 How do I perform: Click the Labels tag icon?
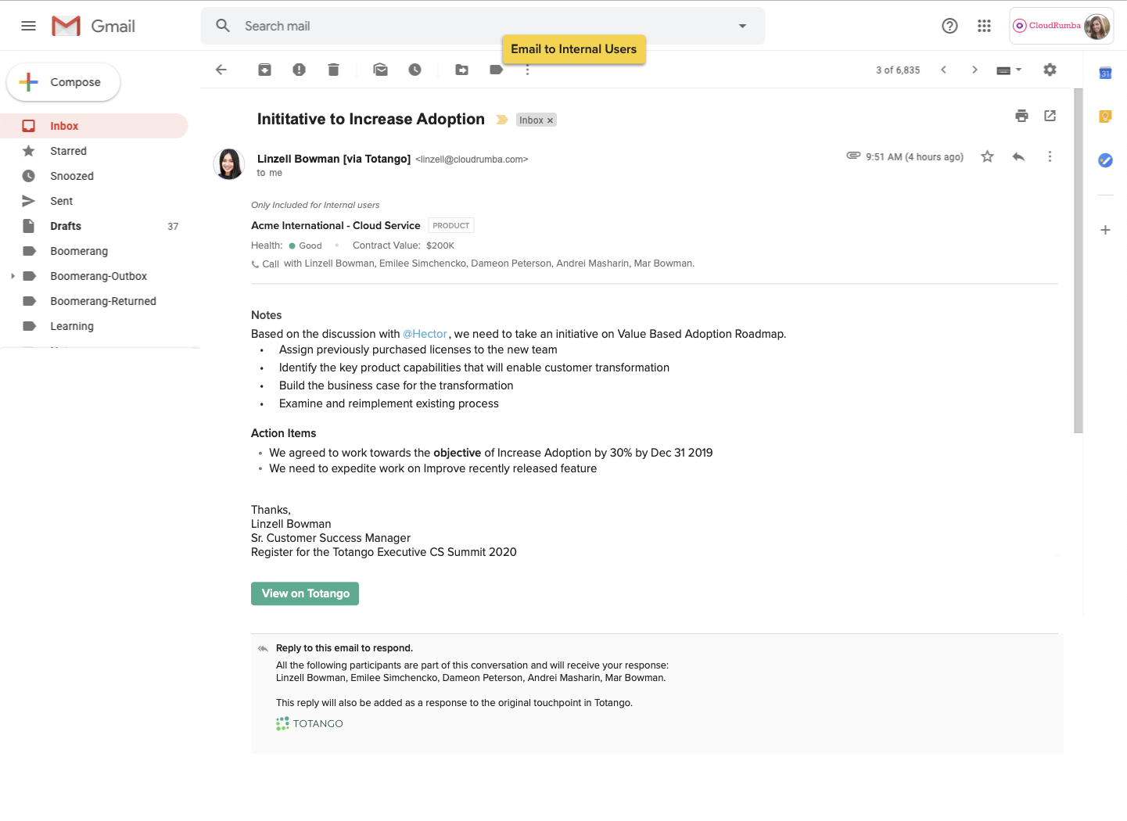(496, 70)
